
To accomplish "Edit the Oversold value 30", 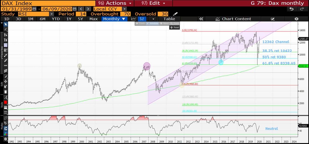I will click(163, 14).
